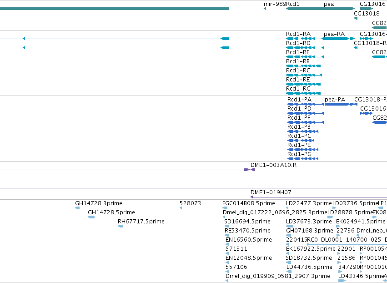Select the Rcd1-PC protein label
387x283 pixels.
coord(299,136)
